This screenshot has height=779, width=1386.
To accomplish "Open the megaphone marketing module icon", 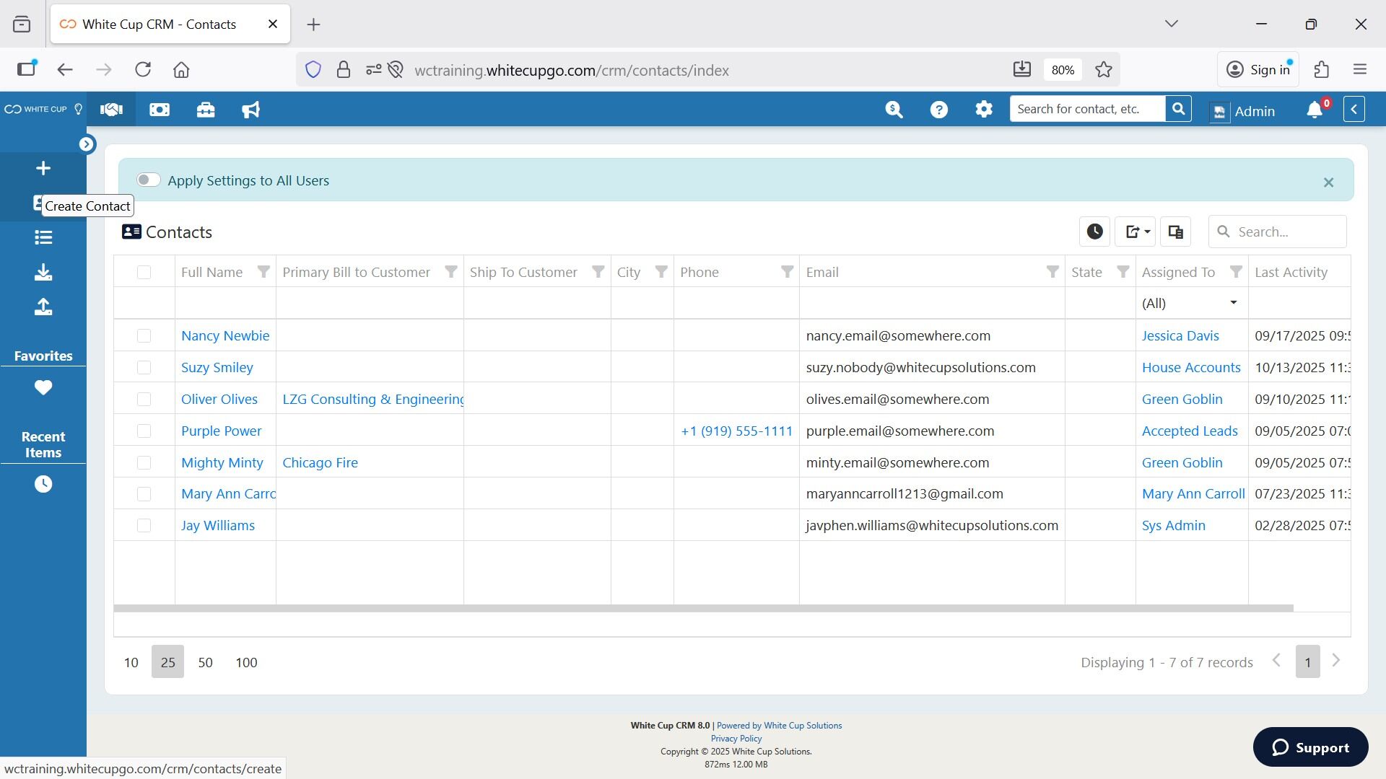I will coord(251,110).
